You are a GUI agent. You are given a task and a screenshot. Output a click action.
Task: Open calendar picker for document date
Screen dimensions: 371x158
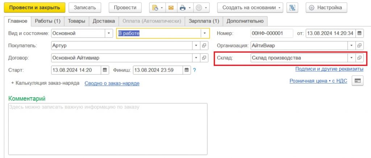[x=359, y=33]
